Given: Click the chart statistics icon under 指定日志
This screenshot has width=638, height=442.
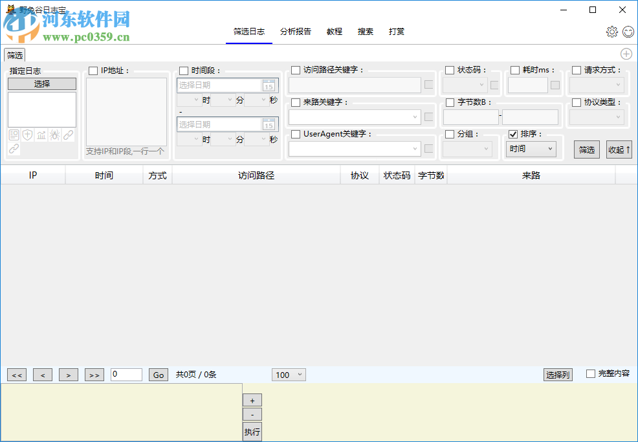Looking at the screenshot, I should tap(41, 135).
